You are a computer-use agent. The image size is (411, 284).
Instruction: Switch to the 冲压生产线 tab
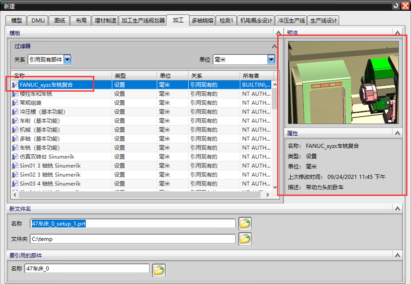(x=291, y=21)
